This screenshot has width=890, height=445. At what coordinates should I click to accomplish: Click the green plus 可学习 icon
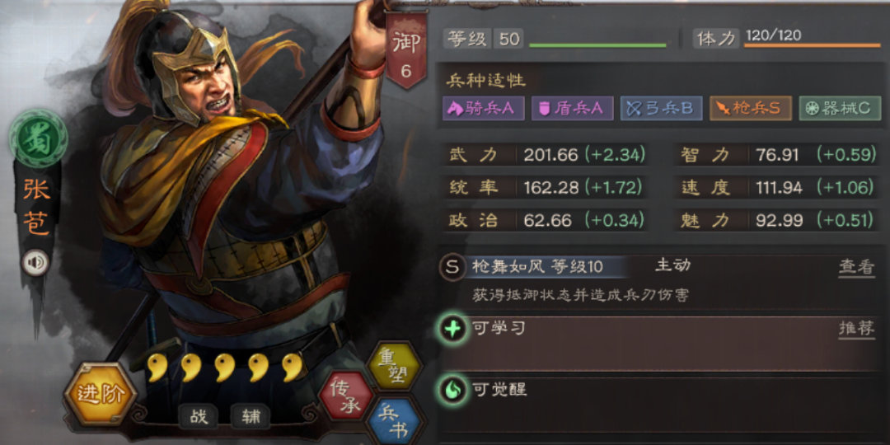coord(453,329)
